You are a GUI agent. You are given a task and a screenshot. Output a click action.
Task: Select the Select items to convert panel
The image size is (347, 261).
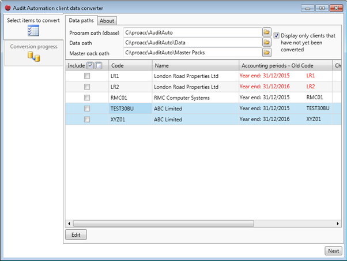(33, 27)
